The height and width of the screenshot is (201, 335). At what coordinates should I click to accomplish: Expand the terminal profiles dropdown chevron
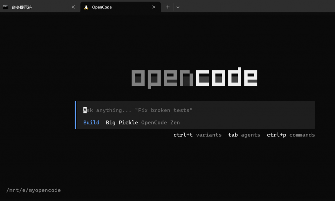(x=178, y=7)
